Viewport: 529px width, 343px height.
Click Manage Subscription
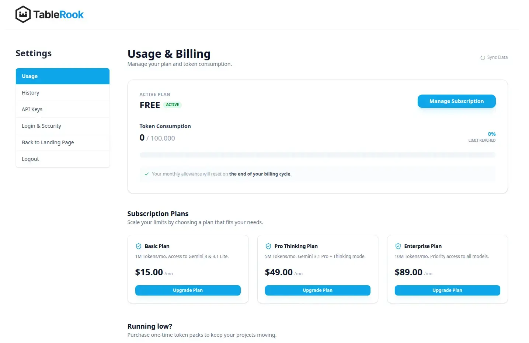pyautogui.click(x=456, y=101)
